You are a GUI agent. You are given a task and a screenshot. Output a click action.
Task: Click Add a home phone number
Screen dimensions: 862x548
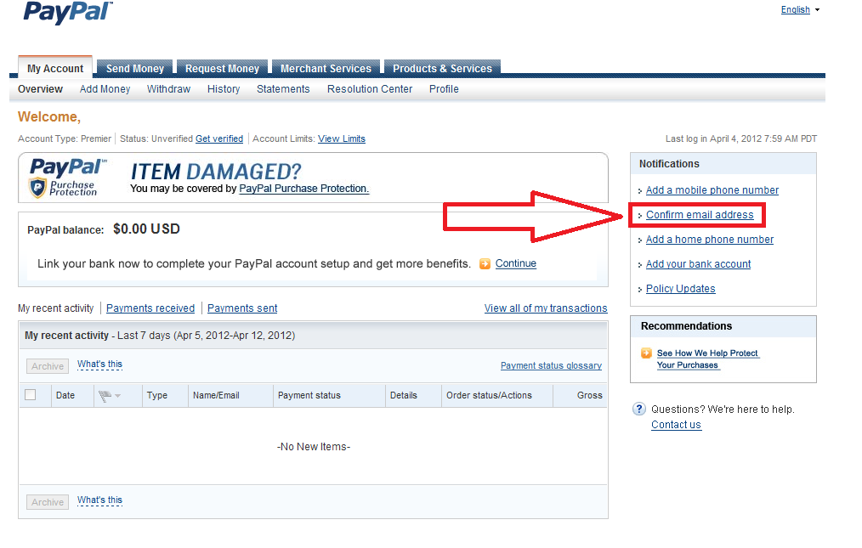(710, 240)
